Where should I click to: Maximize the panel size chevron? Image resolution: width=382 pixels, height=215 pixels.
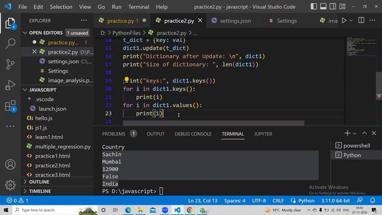[364, 133]
